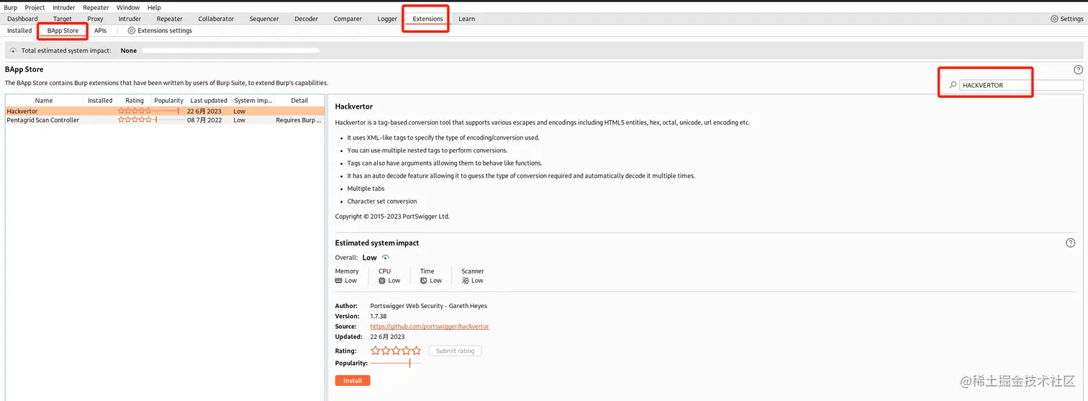Screen dimensions: 1088x401
Task: Click the Submit rating button
Action: pos(455,351)
